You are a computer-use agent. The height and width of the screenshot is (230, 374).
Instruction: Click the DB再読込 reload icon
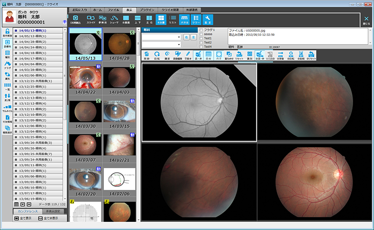[75, 19]
